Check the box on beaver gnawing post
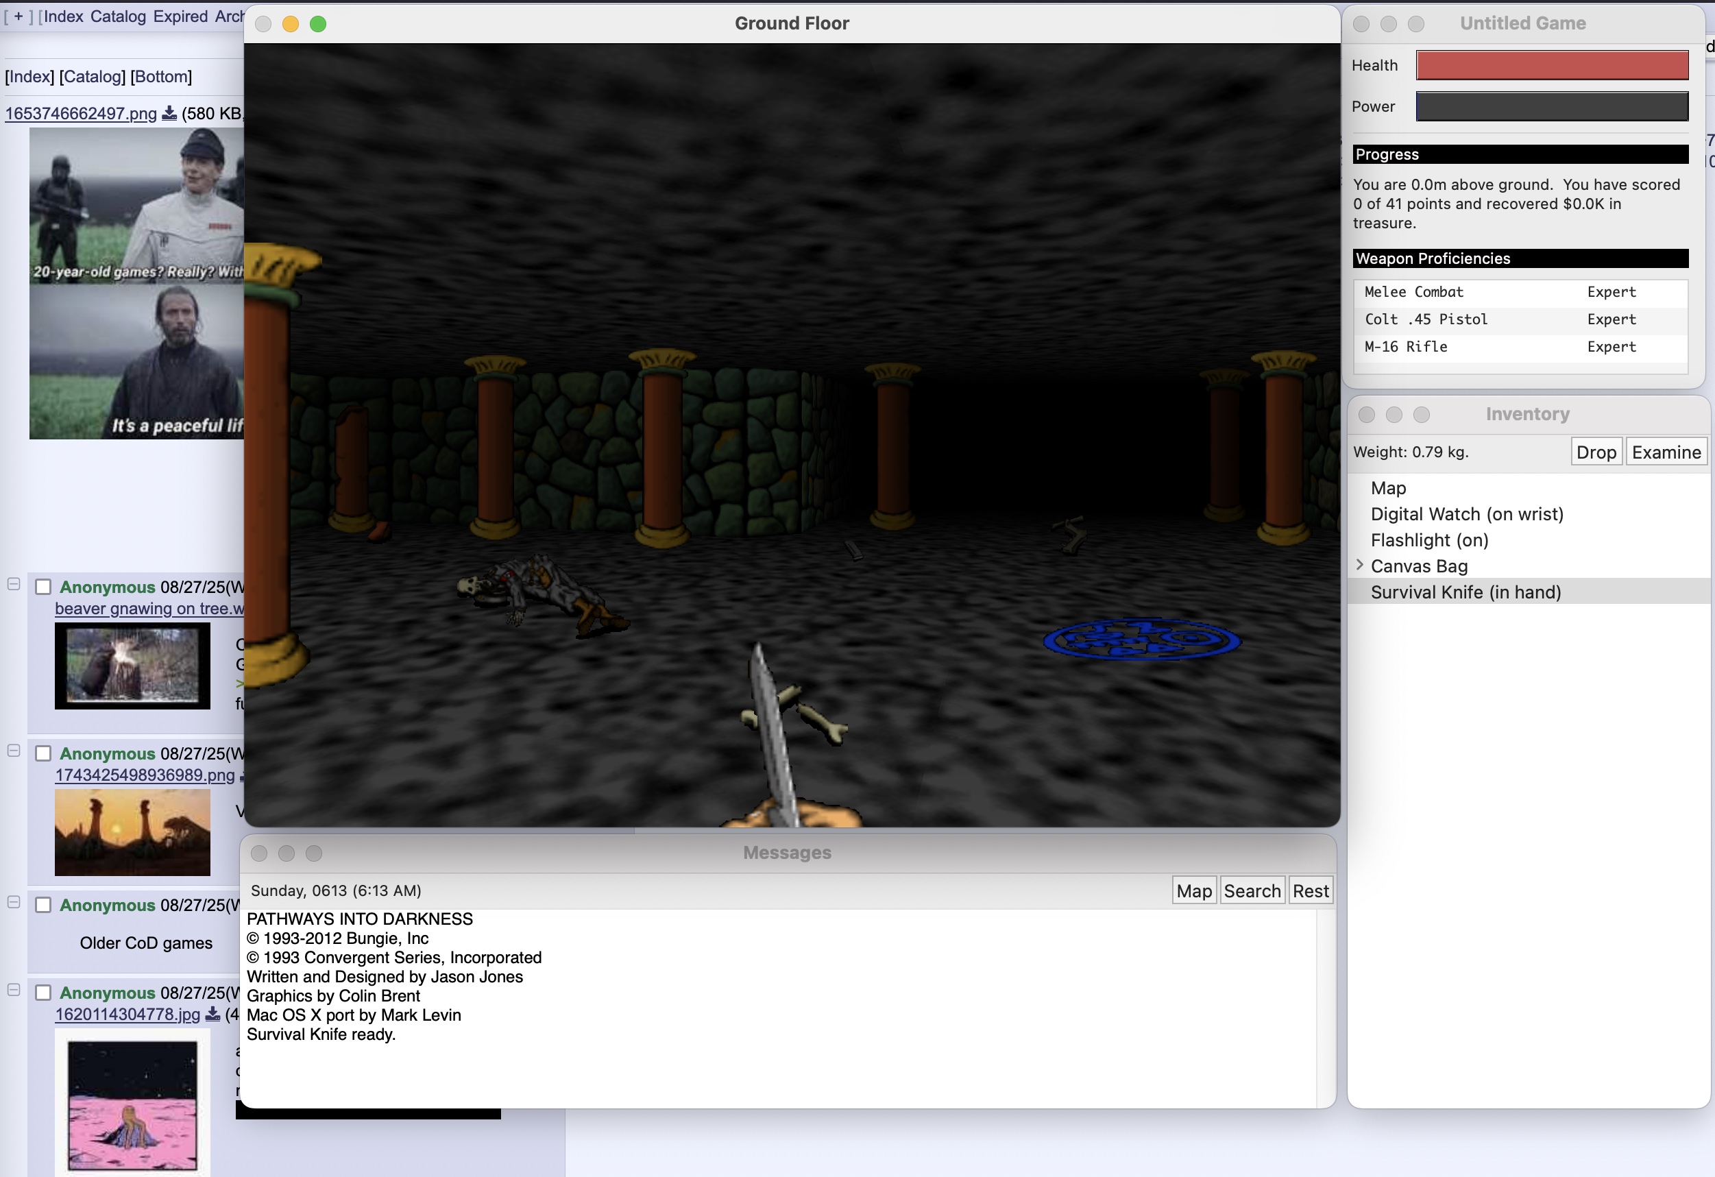 tap(44, 587)
